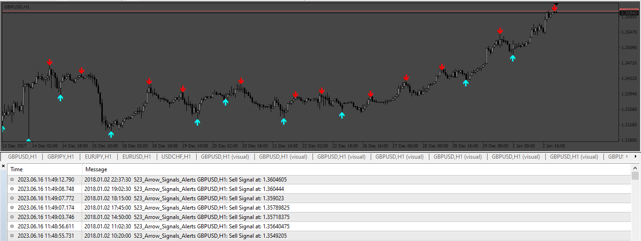Image resolution: width=641 pixels, height=241 pixels.
Task: Click the cyan buy arrow at the 15 Dec low
Action: (111, 134)
